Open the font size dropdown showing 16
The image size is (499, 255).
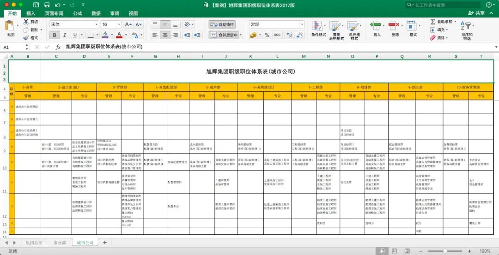coord(119,24)
